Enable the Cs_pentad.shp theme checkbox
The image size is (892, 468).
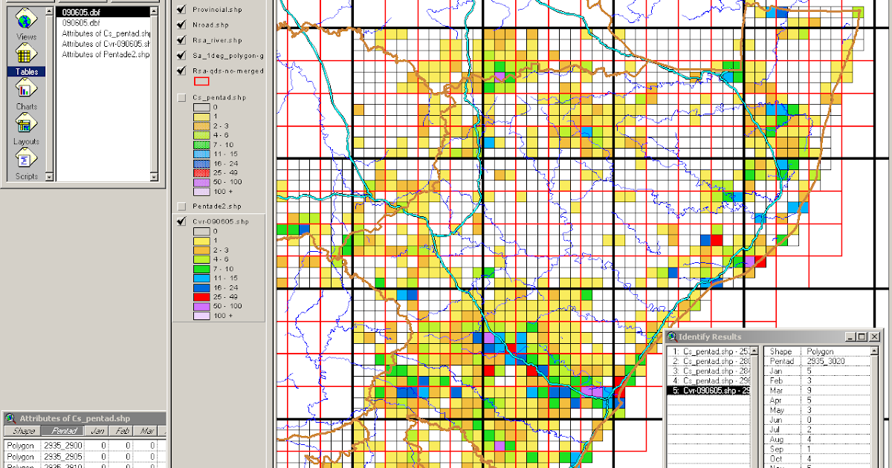pyautogui.click(x=181, y=97)
